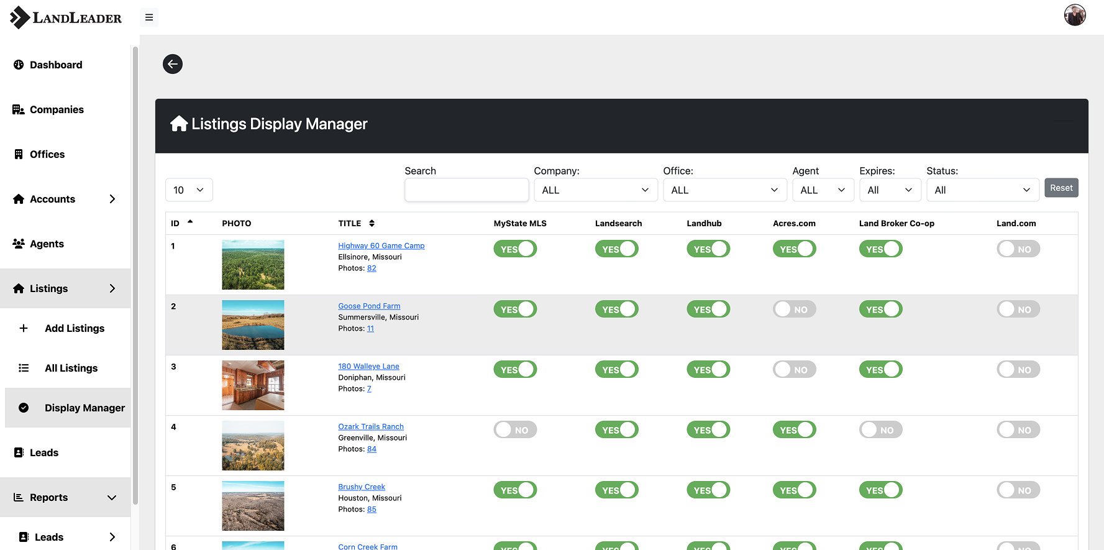The image size is (1104, 550).
Task: Open the 84 photos link for Ozark Trails
Action: 372,449
